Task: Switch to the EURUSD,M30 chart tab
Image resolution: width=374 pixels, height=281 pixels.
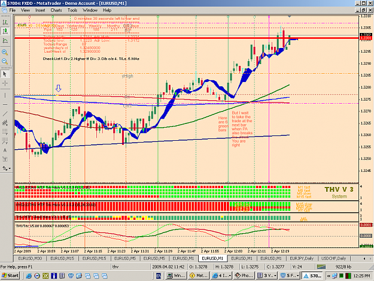Action: point(30,258)
